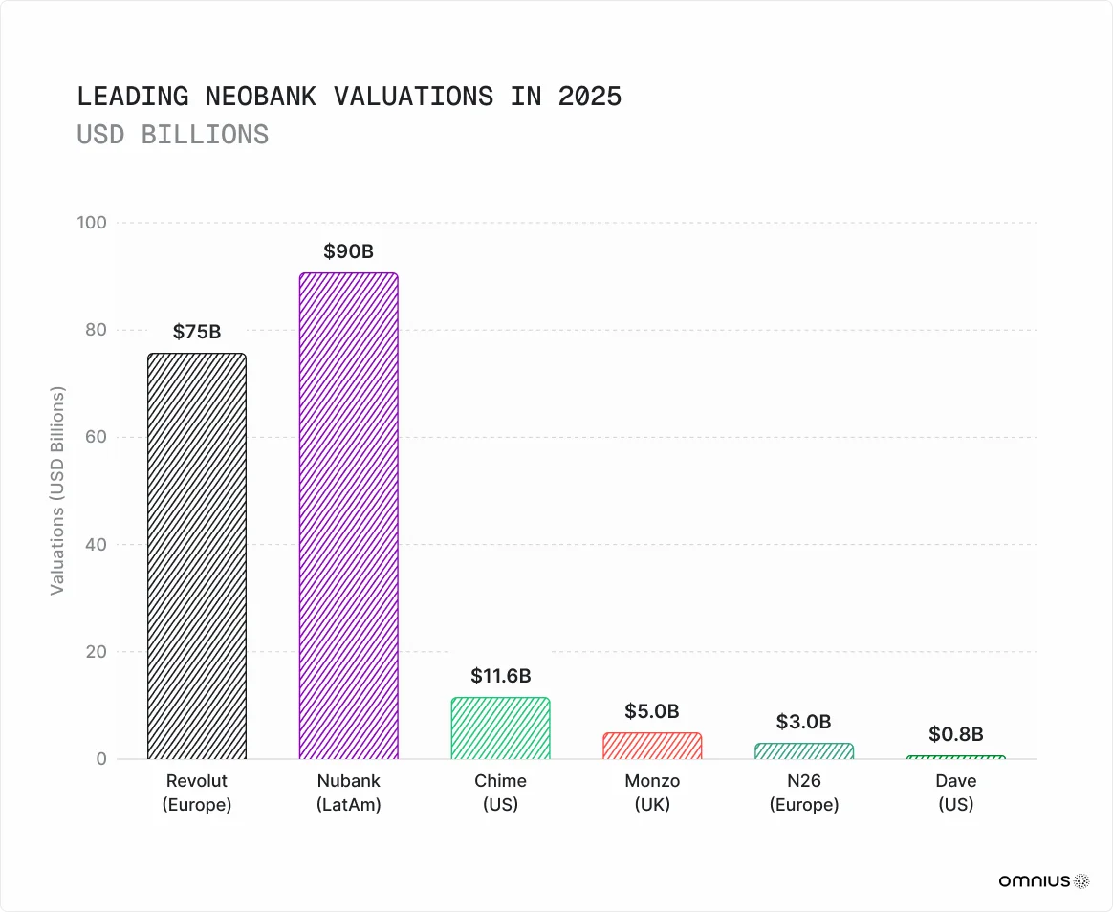Click the USD BILLIONS subtitle
1113x912 pixels.
click(172, 135)
